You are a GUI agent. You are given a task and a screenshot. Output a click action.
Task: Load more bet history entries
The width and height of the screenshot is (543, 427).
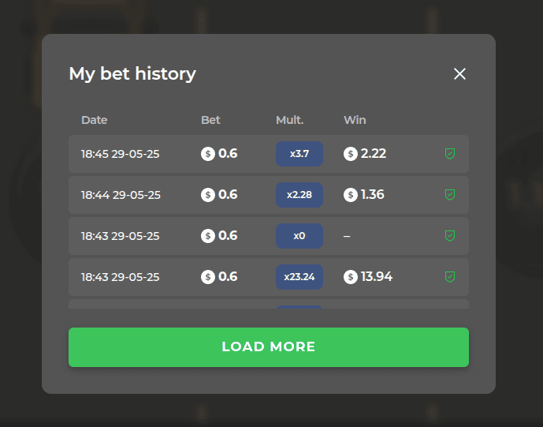(269, 347)
